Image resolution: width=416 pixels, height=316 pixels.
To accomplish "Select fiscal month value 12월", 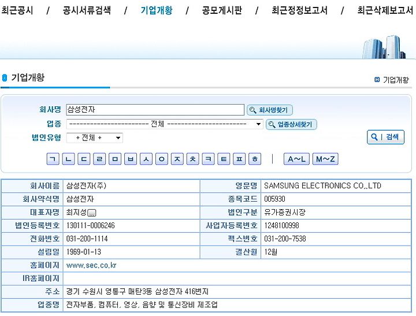I will click(270, 252).
